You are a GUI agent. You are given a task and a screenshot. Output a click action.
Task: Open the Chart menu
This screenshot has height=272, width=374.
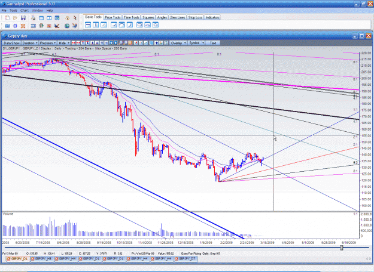tap(25, 11)
